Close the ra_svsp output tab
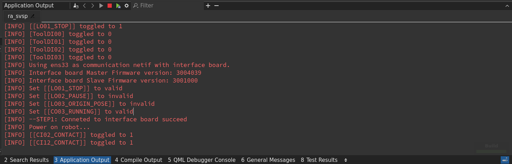This screenshot has height=164, width=512. coord(33,16)
